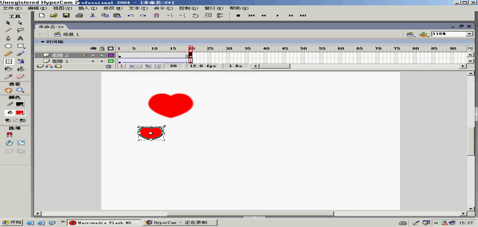Click the Rotate and Skew toolbar icon
The width and height of the screenshot is (478, 227).
tap(195, 15)
